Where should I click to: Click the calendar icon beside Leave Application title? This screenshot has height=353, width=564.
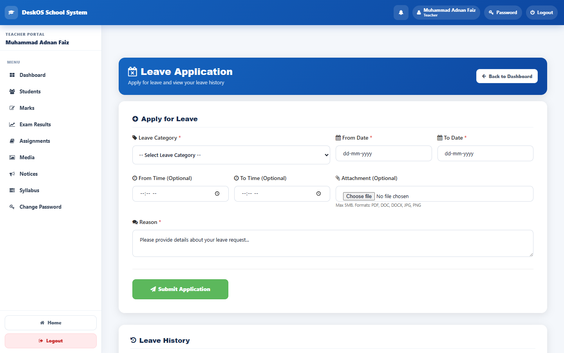tap(133, 71)
